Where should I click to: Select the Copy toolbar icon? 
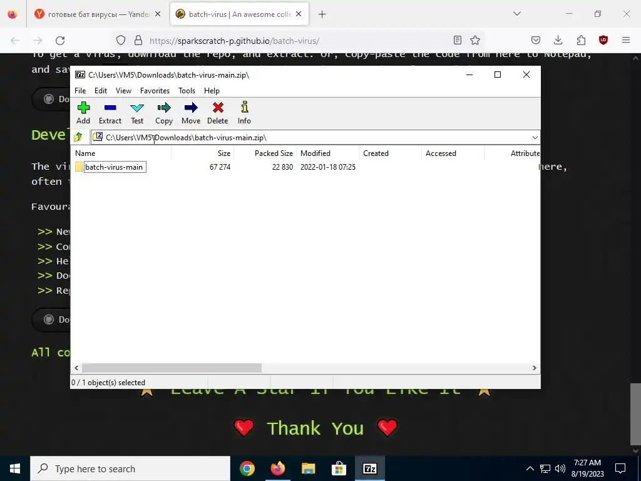click(x=164, y=113)
